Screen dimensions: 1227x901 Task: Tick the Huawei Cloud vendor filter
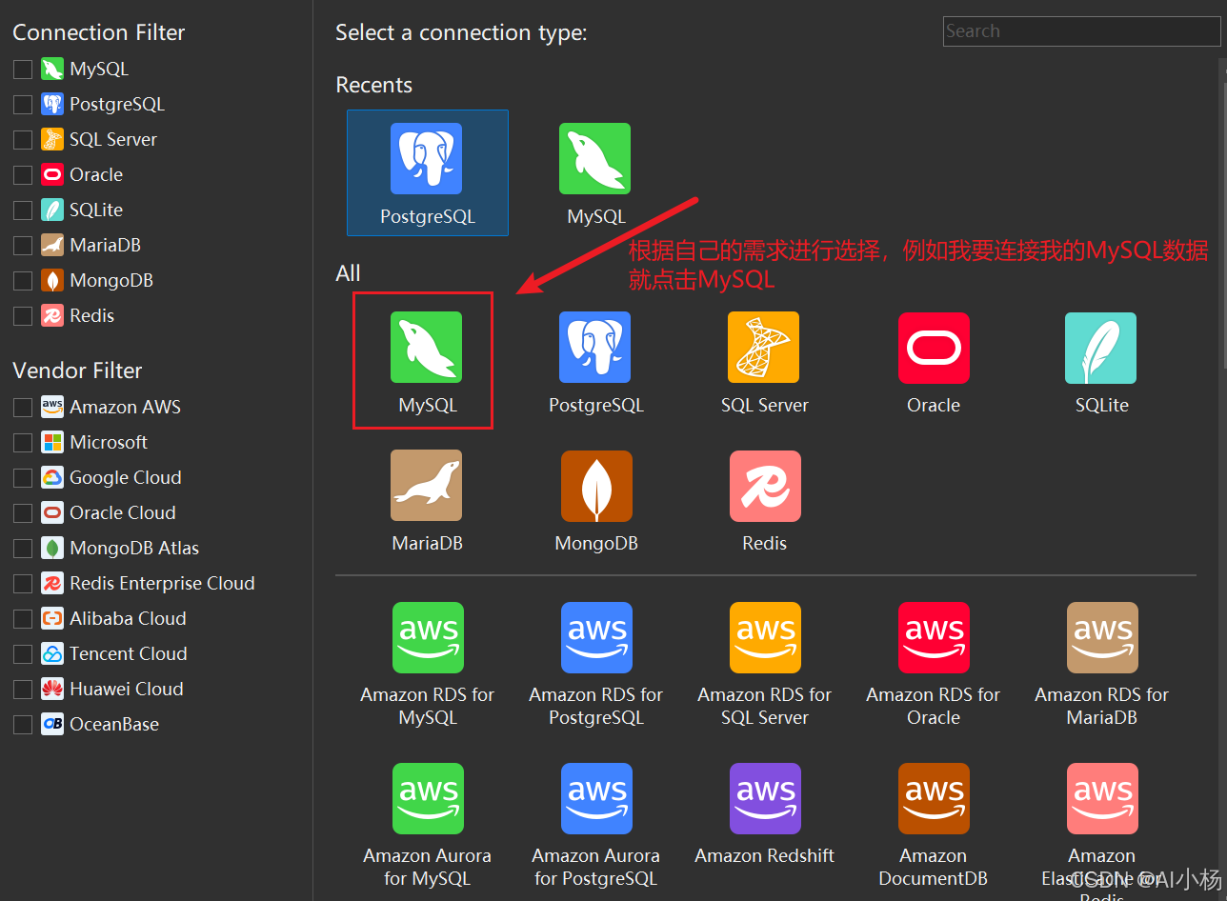23,690
